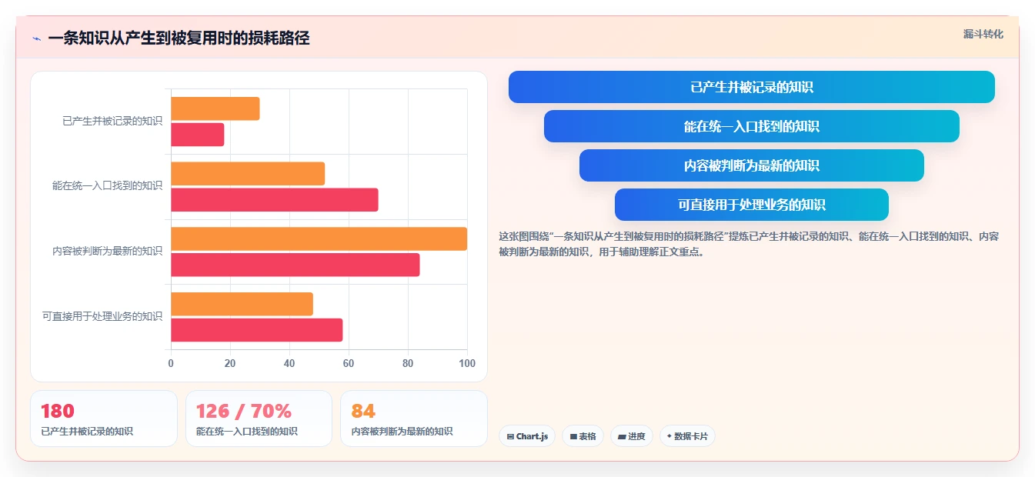The width and height of the screenshot is (1035, 477).
Task: Click funnel step 已产生并被记录的知识
Action: coord(752,87)
